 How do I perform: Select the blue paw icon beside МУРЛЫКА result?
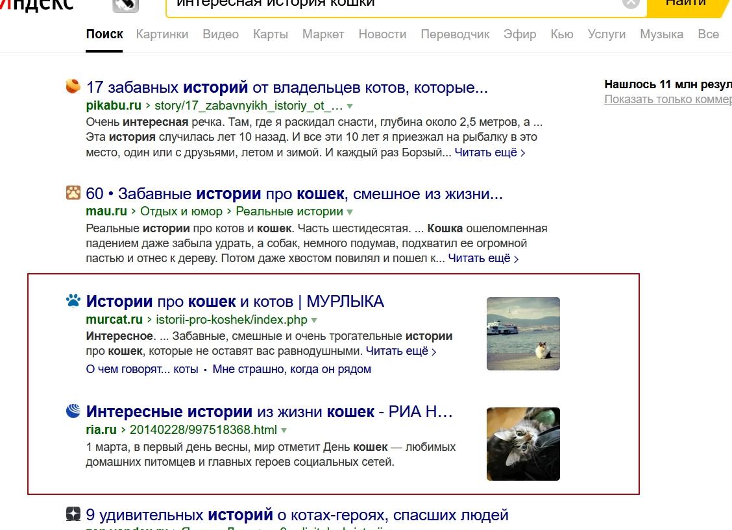(x=73, y=300)
